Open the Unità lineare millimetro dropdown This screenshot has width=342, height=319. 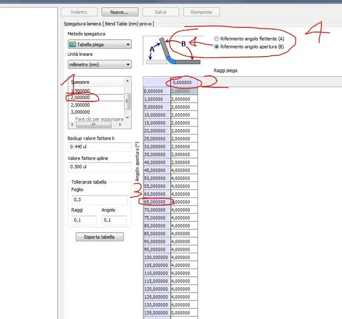click(x=100, y=64)
